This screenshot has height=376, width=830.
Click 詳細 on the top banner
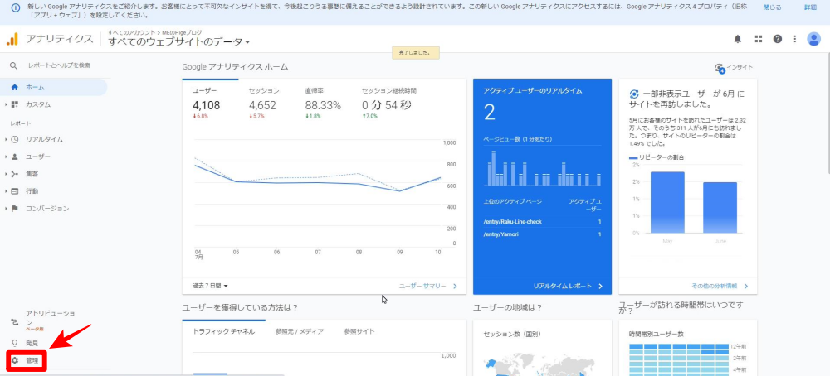810,7
